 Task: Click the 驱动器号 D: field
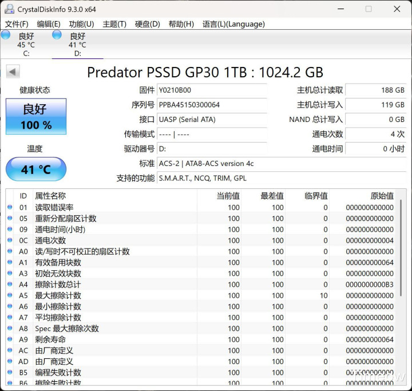click(x=212, y=149)
